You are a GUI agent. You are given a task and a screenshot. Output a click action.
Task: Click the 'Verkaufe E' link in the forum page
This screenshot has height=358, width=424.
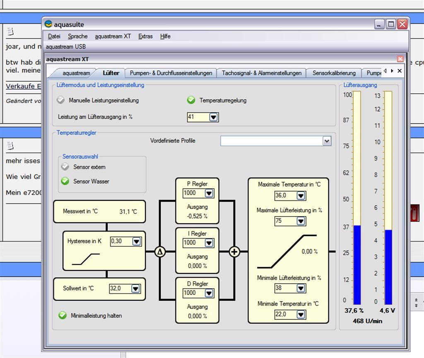[23, 86]
